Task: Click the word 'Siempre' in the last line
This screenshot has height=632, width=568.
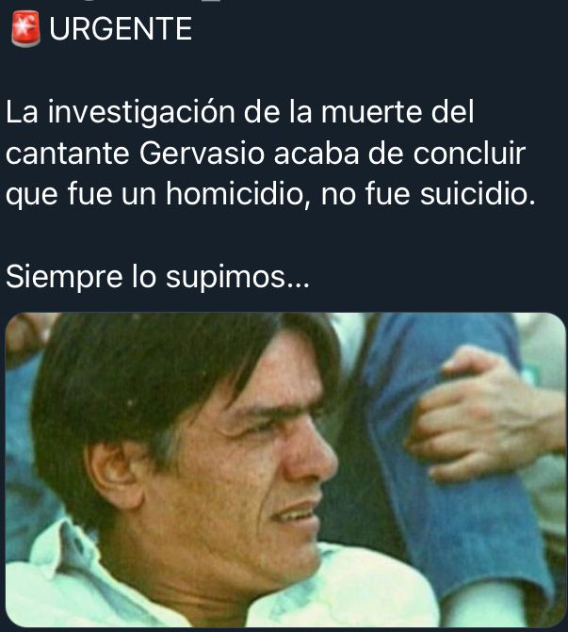Action: [x=64, y=278]
